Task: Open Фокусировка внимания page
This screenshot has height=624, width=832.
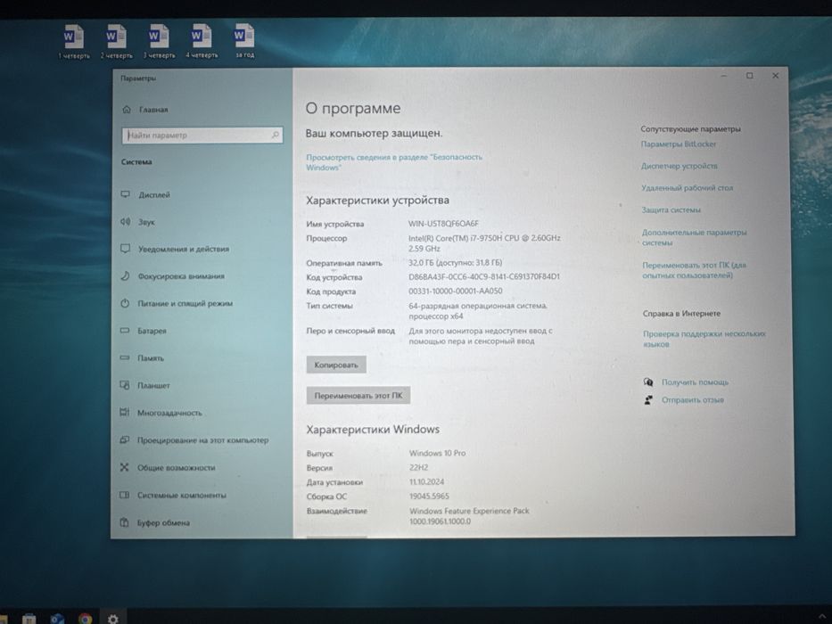Action: tap(181, 276)
